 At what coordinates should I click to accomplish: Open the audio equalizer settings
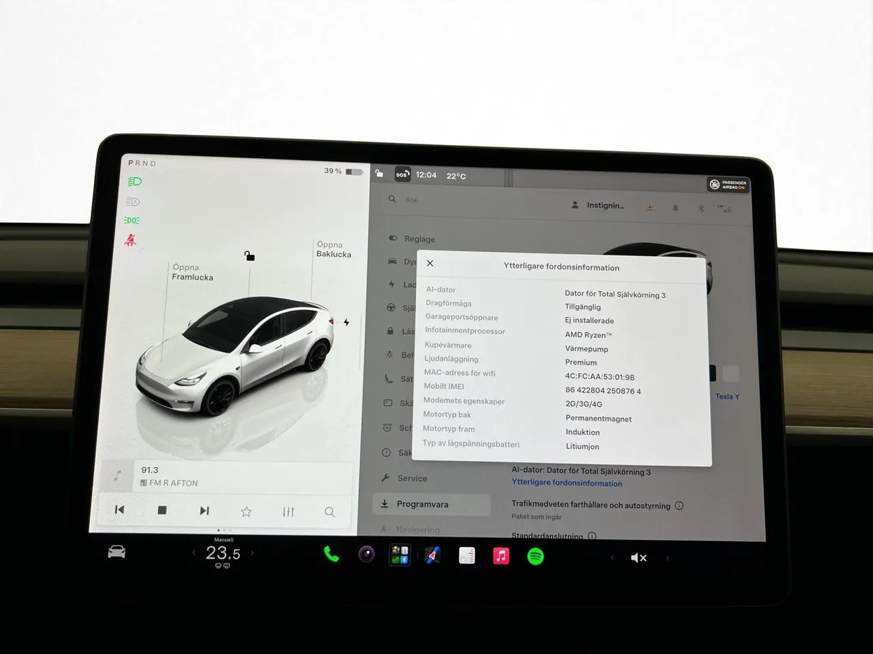[x=288, y=512]
